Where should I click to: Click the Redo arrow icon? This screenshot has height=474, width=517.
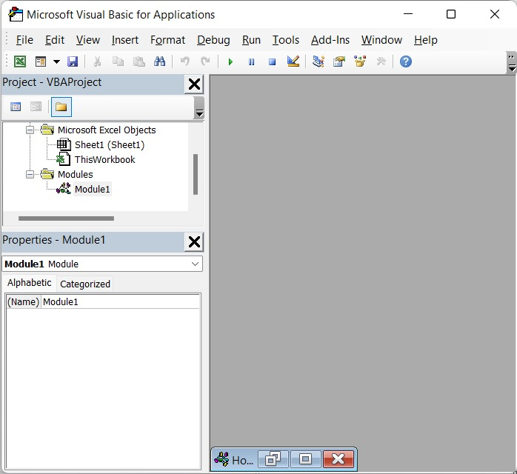pos(205,61)
